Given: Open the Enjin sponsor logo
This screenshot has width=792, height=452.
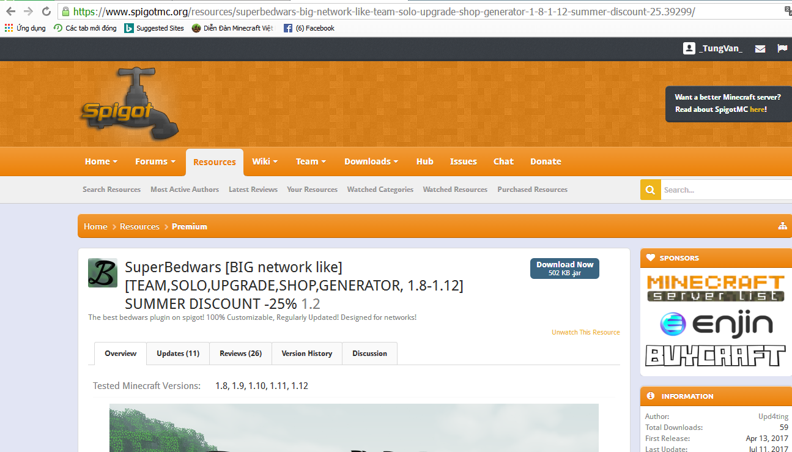Looking at the screenshot, I should pos(716,324).
